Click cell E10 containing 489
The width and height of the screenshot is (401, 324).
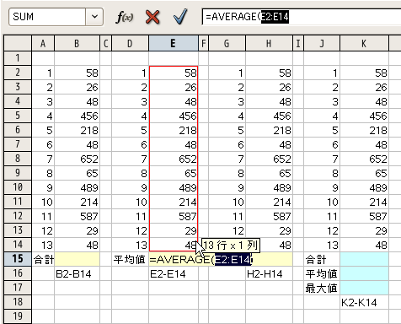(x=174, y=187)
